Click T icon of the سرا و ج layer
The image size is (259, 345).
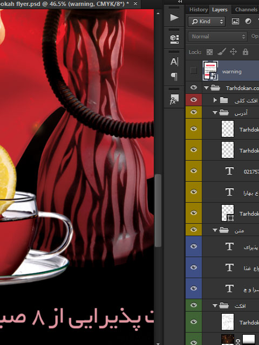pos(229,288)
